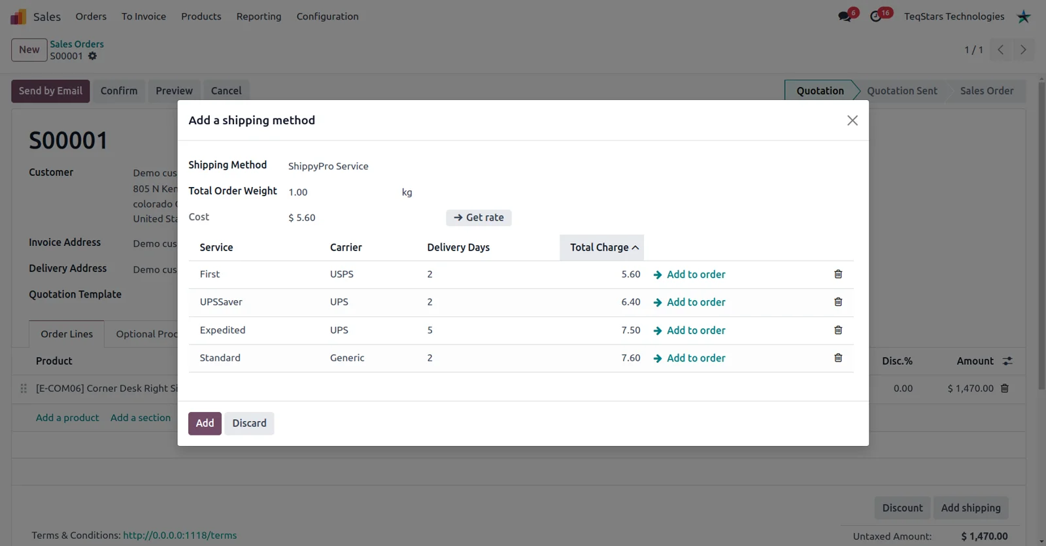Delete the First USPS rate row
The width and height of the screenshot is (1046, 546).
(x=838, y=275)
